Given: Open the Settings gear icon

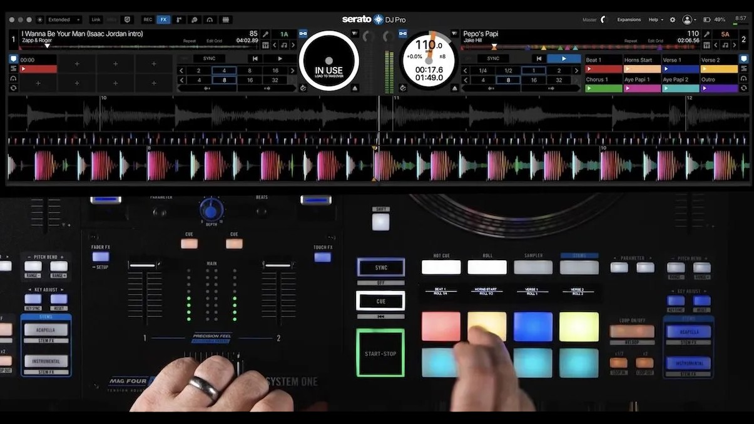Looking at the screenshot, I should (673, 19).
